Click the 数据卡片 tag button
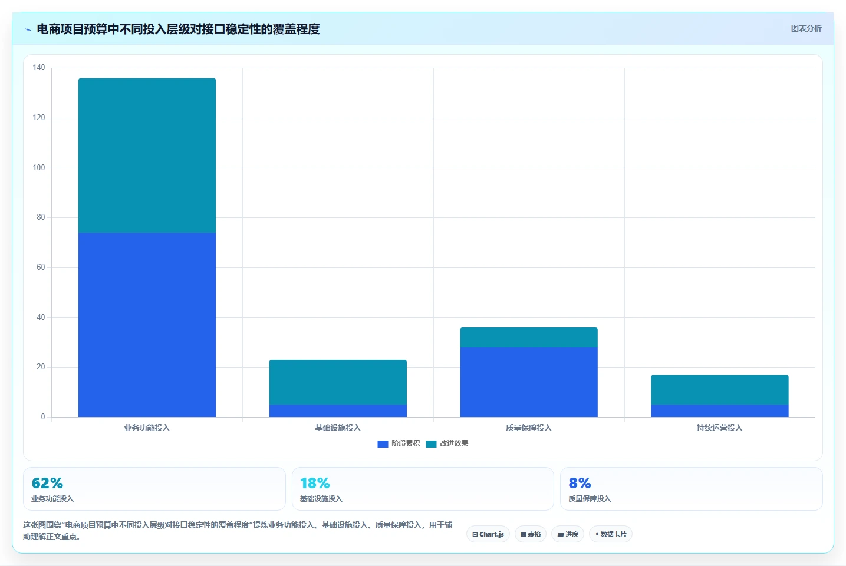Screen dimensions: 846x566 click(611, 534)
